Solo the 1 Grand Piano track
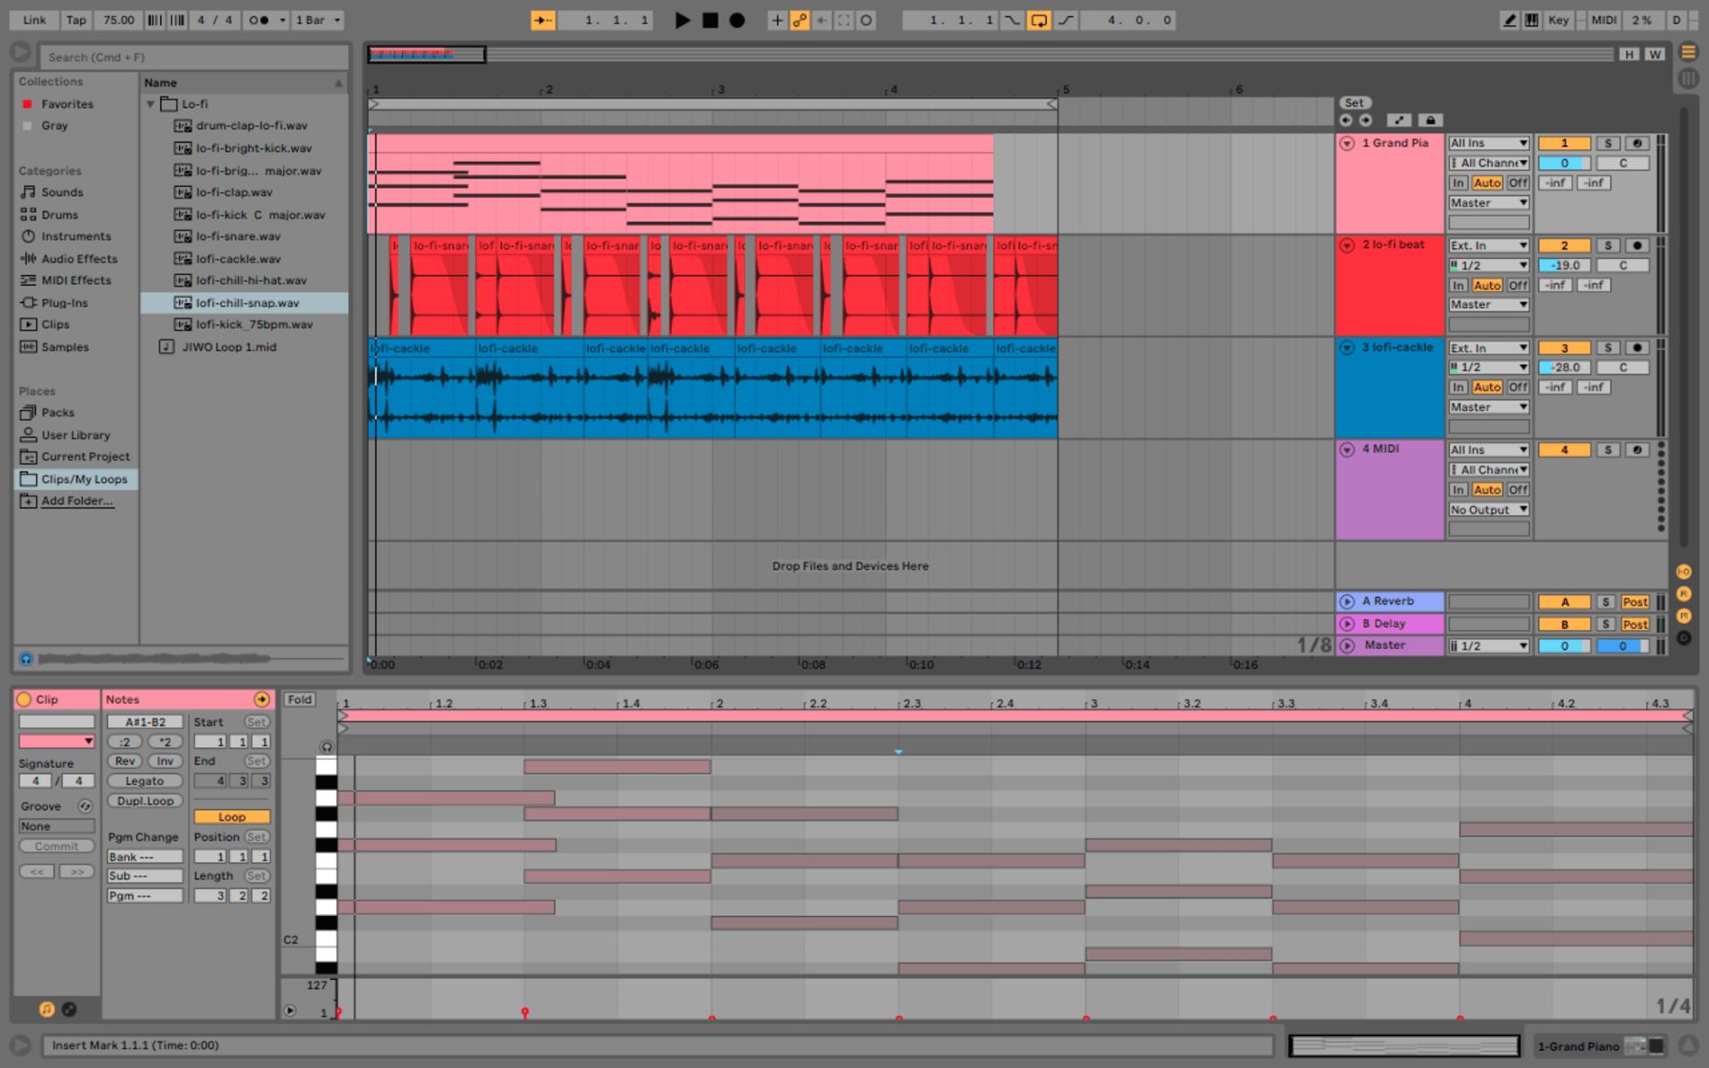This screenshot has width=1709, height=1068. point(1608,143)
